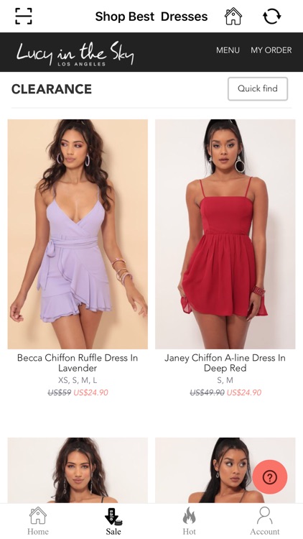Image resolution: width=303 pixels, height=539 pixels.
Task: Open the red help question mark button
Action: click(x=270, y=476)
